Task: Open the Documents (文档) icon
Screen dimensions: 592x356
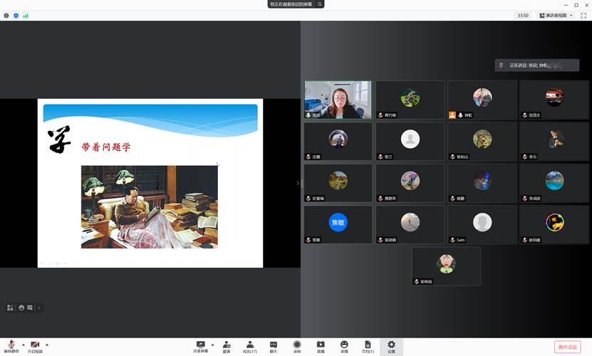Action: (x=368, y=345)
